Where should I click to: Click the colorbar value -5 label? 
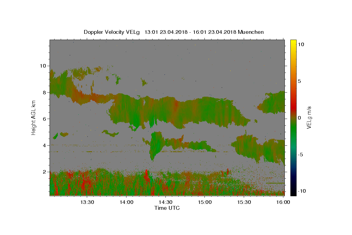click(x=300, y=155)
